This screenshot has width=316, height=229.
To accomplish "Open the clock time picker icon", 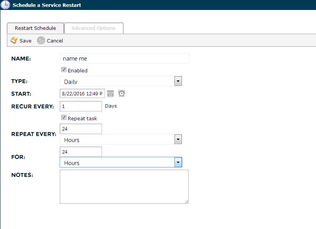I will tap(122, 93).
